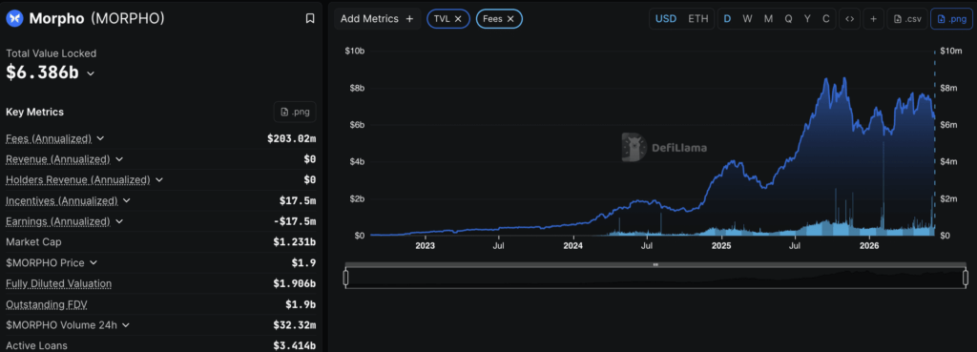977x352 pixels.
Task: Expand $MORPHO Volume 24h row
Action: coord(125,324)
